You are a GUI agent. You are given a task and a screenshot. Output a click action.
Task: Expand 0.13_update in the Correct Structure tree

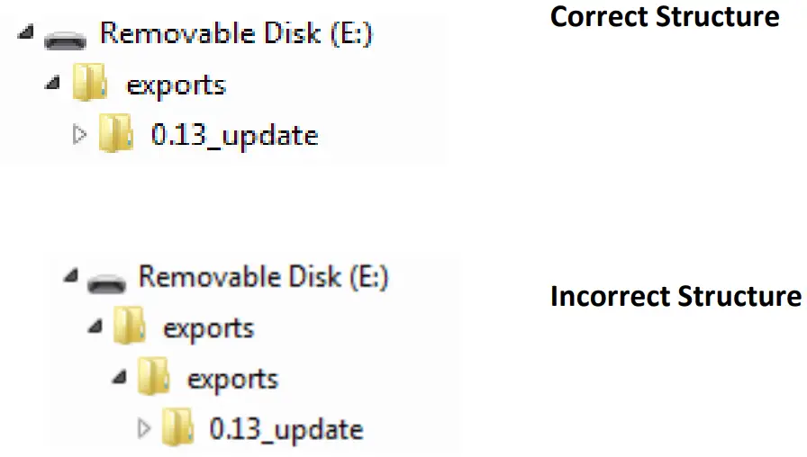click(78, 135)
